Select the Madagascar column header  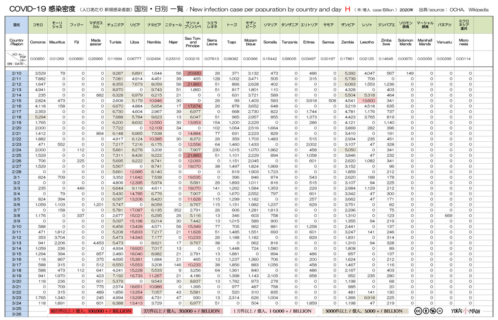click(x=96, y=42)
